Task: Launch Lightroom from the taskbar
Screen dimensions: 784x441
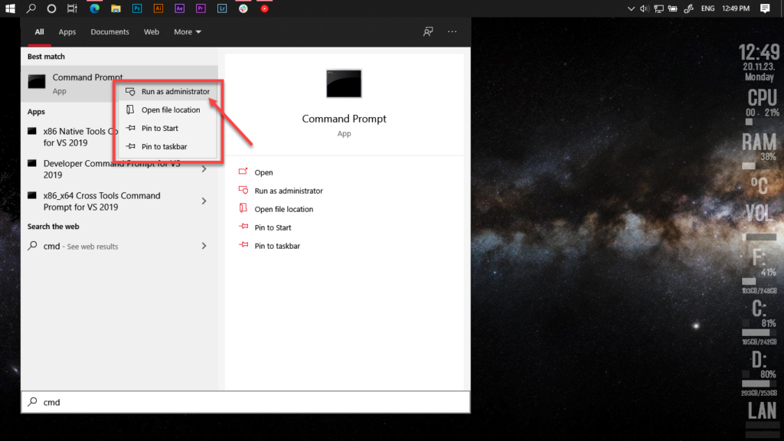Action: [x=222, y=8]
